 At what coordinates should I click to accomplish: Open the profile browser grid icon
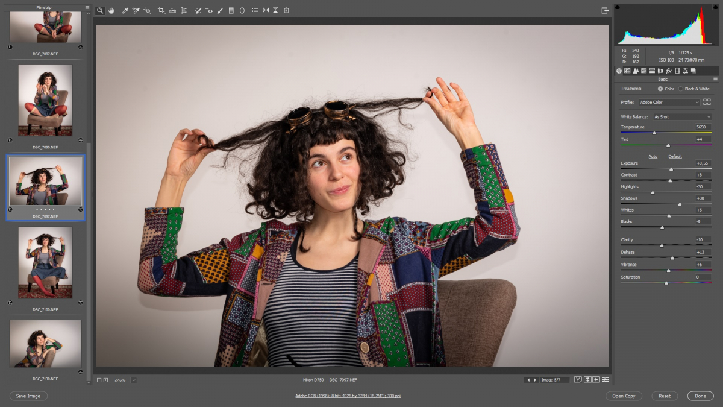tap(707, 102)
